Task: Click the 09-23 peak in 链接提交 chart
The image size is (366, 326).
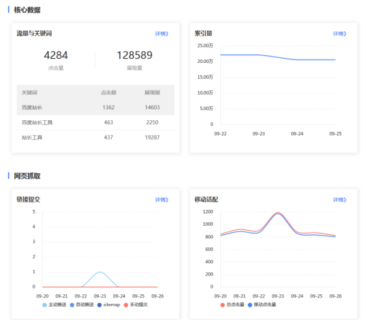Action: tap(100, 272)
